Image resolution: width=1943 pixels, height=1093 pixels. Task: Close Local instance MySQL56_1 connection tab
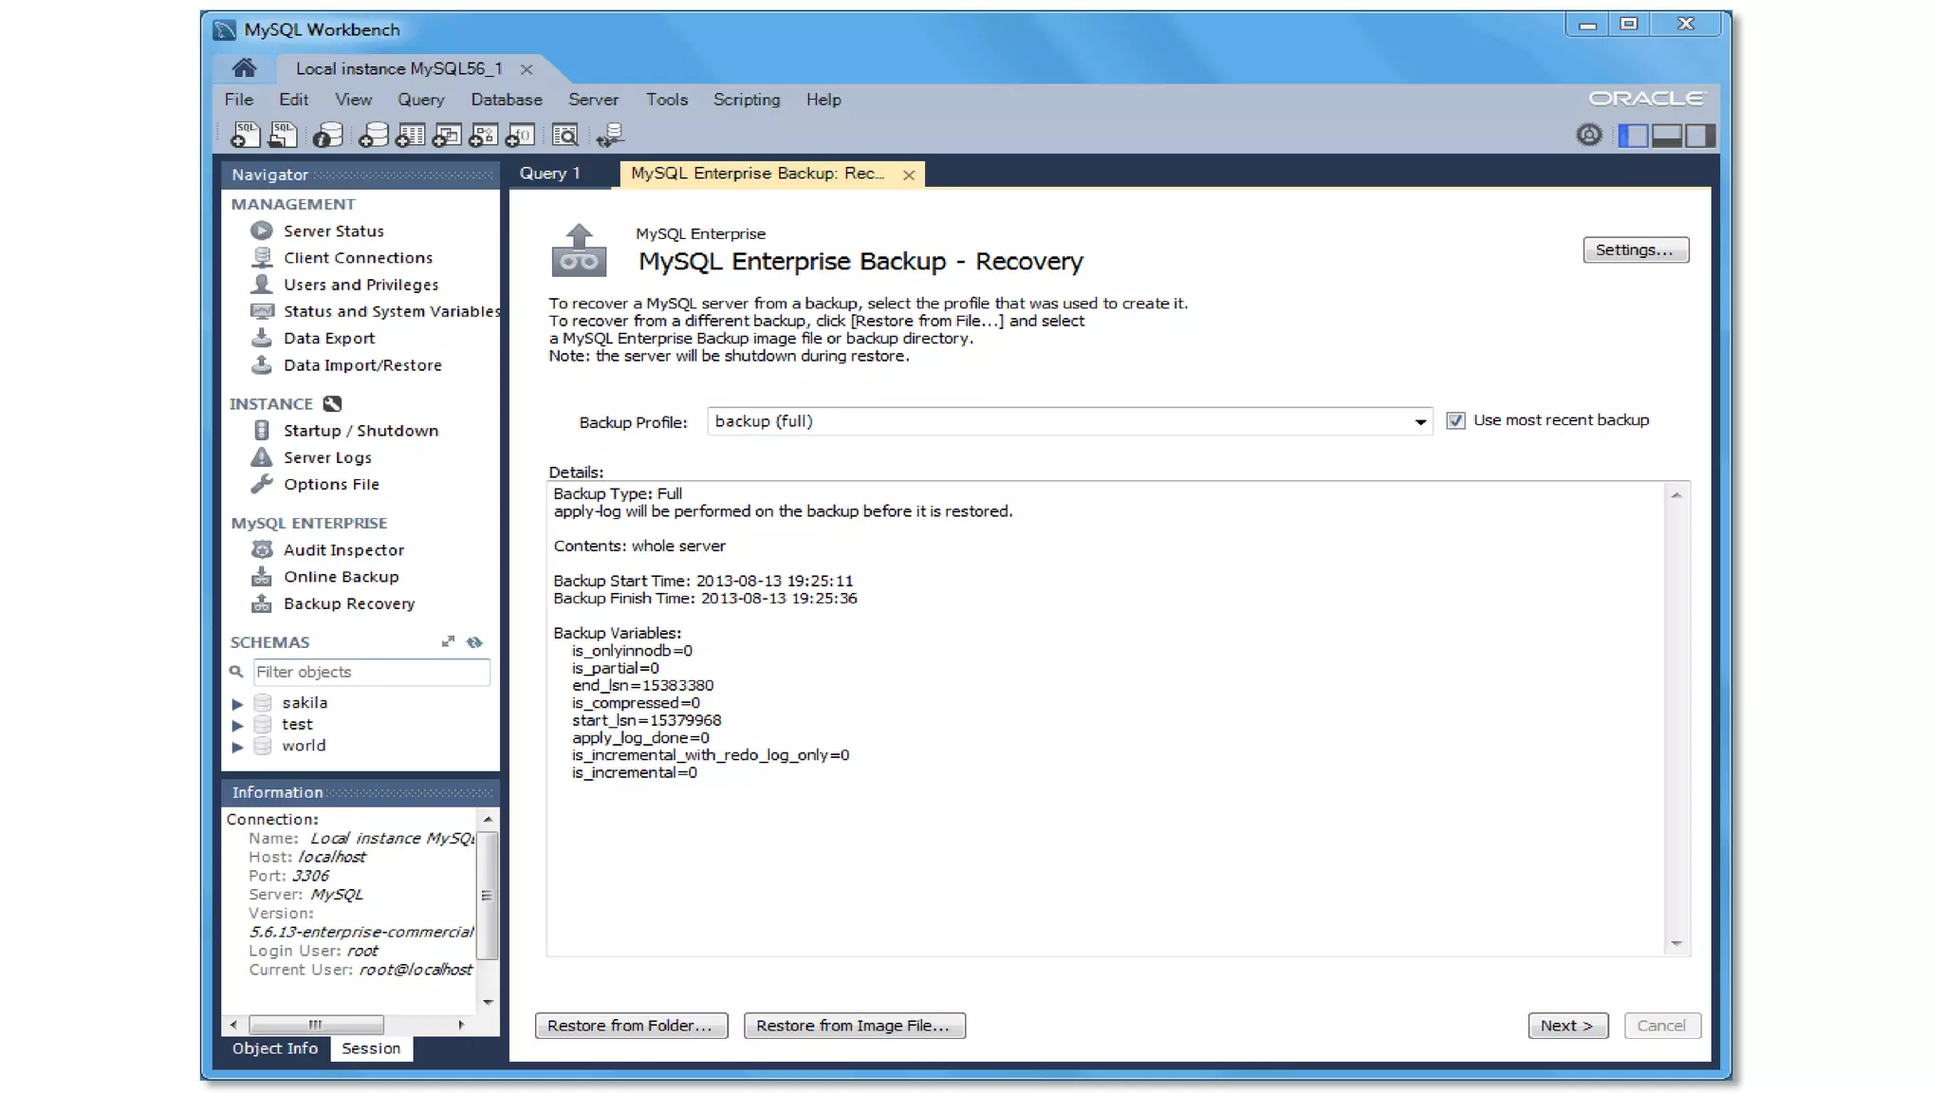point(527,69)
